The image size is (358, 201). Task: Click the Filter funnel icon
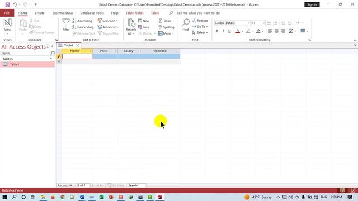66,23
